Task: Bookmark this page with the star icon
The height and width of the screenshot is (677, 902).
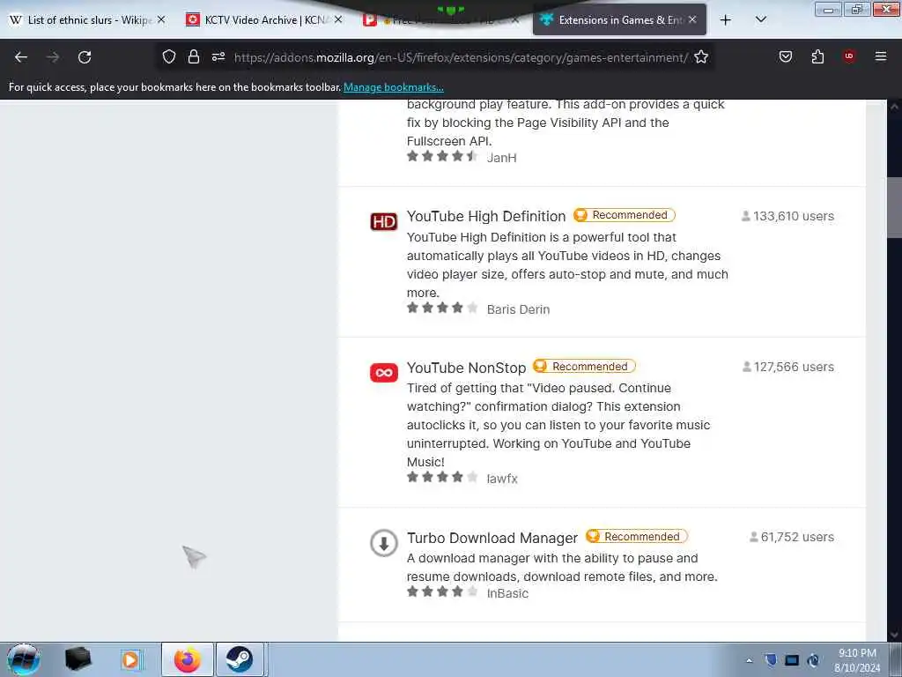Action: pyautogui.click(x=700, y=56)
